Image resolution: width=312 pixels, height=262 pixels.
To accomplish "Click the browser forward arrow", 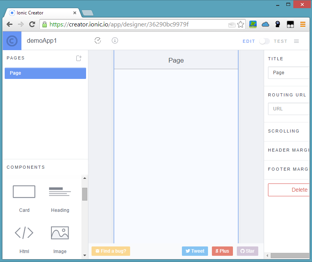I will pos(21,24).
